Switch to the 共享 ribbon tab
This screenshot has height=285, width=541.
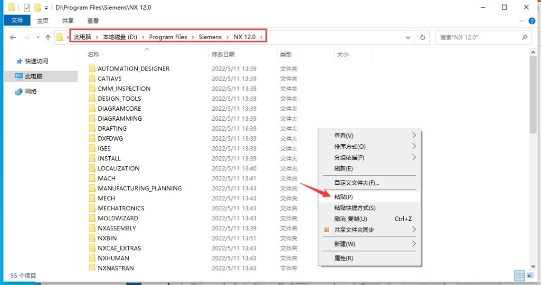[68, 21]
